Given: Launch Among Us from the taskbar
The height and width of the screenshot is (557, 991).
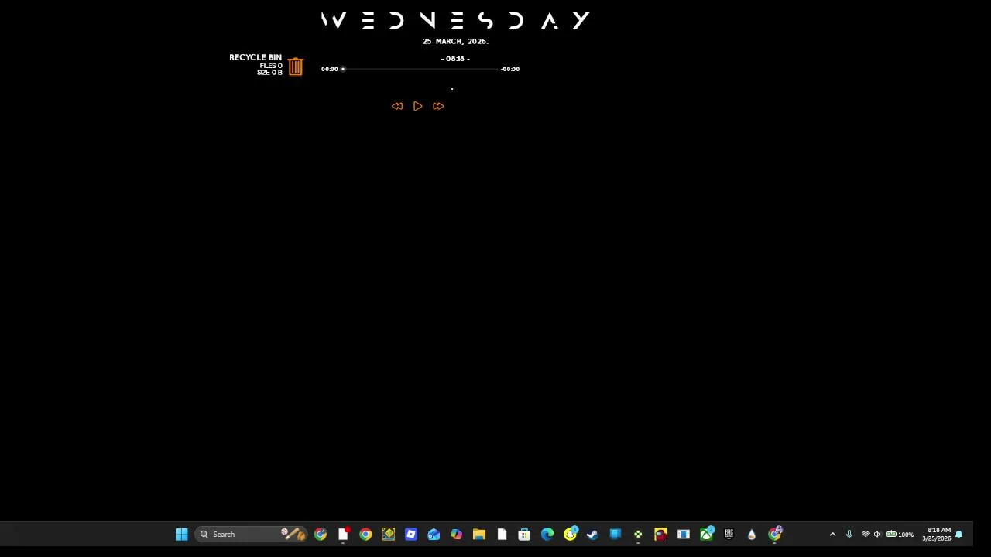Looking at the screenshot, I should click(660, 534).
